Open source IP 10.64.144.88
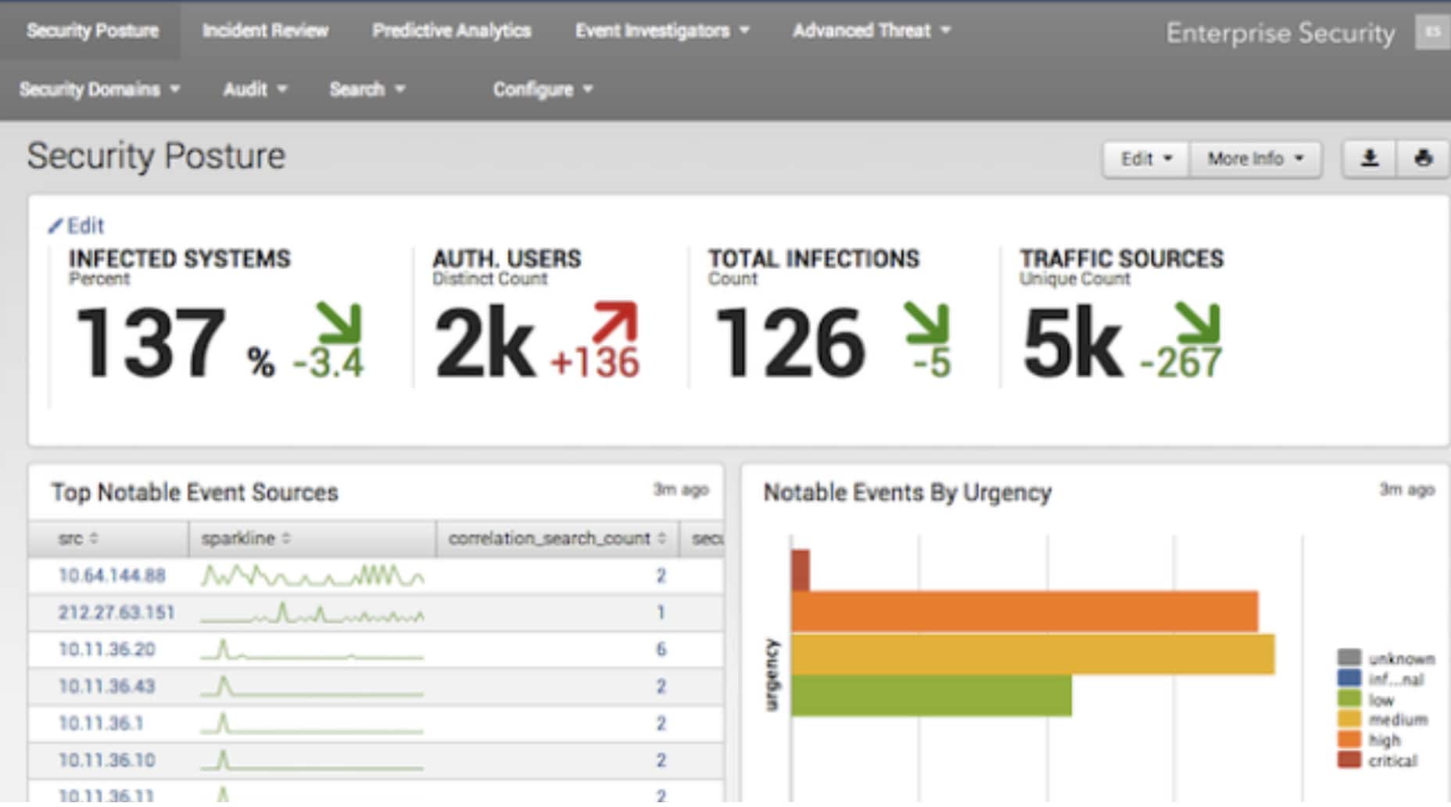This screenshot has height=807, width=1451. click(x=112, y=576)
